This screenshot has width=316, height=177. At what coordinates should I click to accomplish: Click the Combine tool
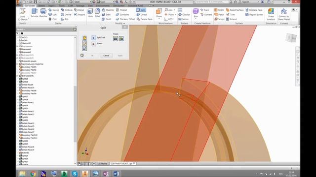122,15
